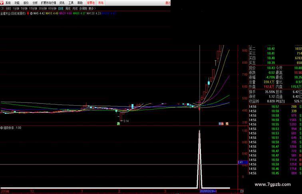Select the 5分钟 period

24,8
